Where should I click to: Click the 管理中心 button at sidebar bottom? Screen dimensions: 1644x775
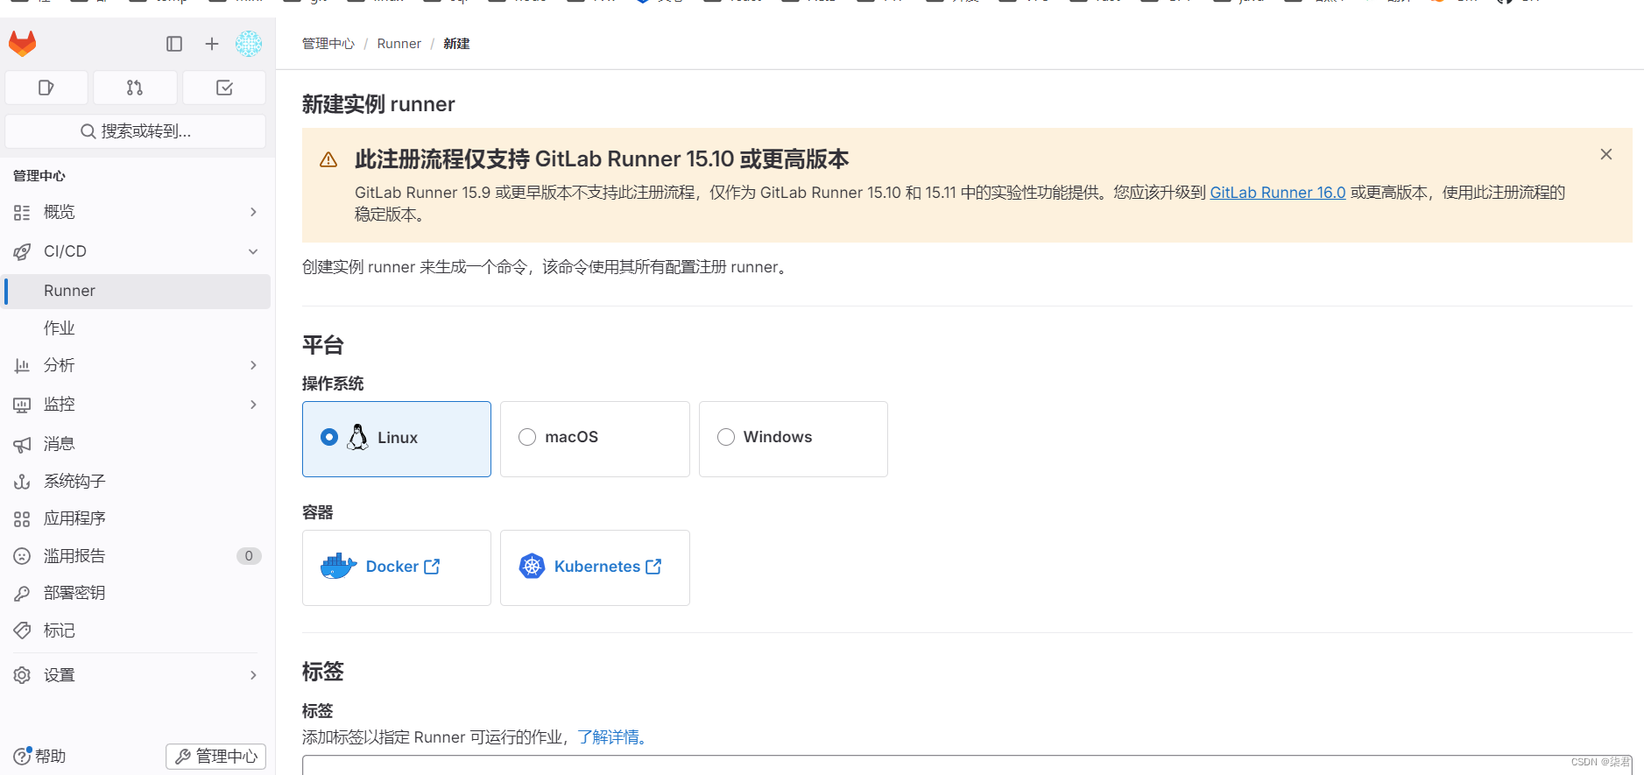pyautogui.click(x=215, y=756)
